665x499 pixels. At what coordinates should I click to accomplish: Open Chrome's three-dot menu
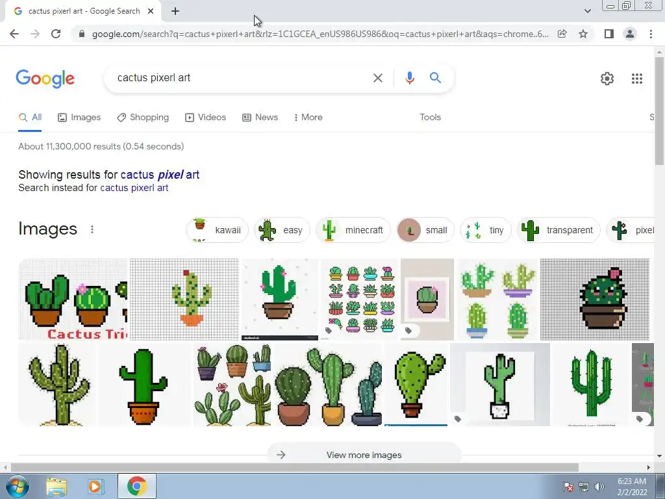pyautogui.click(x=651, y=34)
